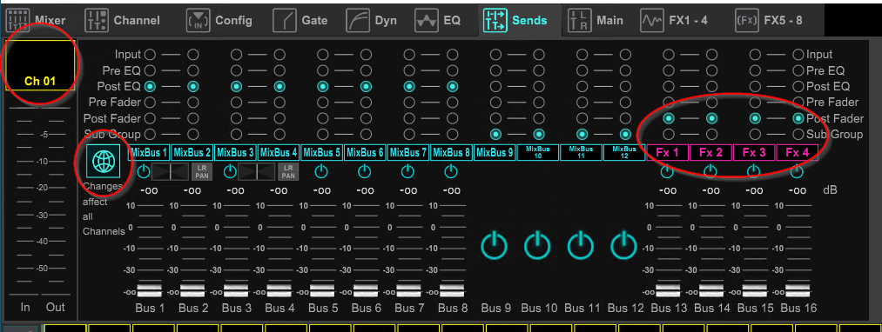Go to the Gate tab

pyautogui.click(x=301, y=21)
